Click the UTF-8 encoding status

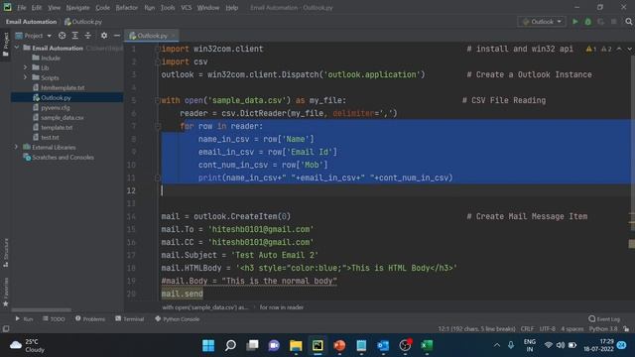coord(547,328)
